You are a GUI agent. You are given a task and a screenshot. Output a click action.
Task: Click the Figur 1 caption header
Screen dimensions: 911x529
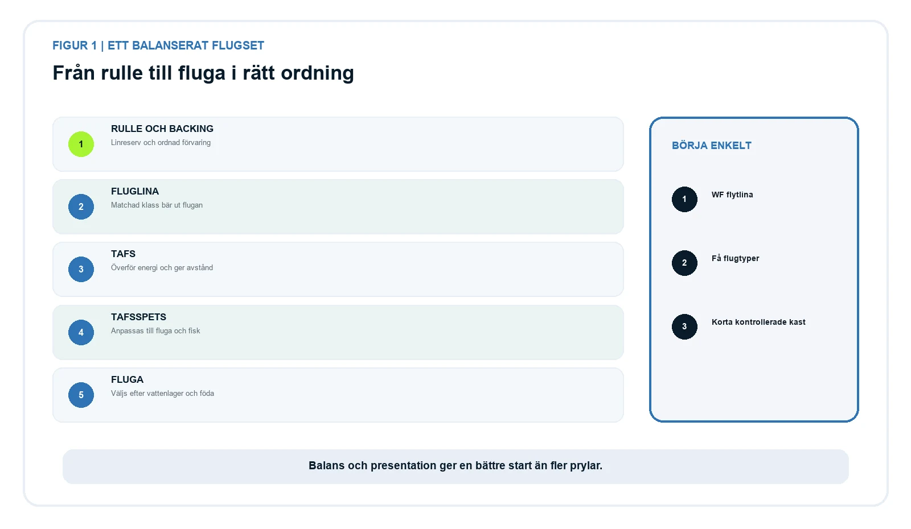[158, 46]
